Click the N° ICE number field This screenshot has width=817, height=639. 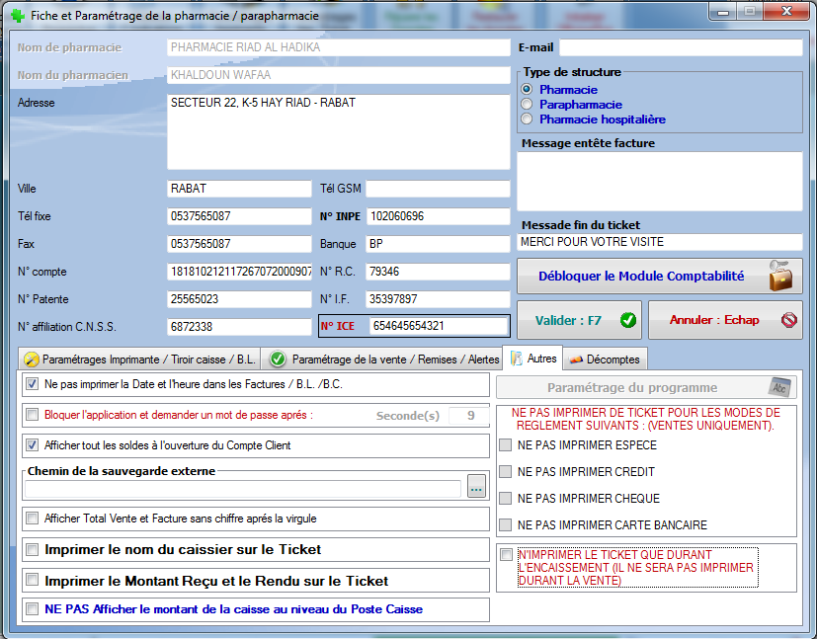tap(438, 326)
